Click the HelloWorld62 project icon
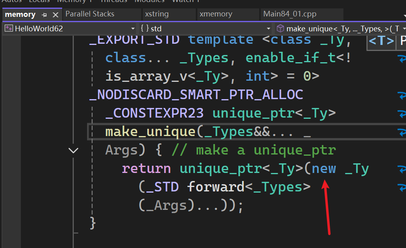Screen dimensions: 406x248 pyautogui.click(x=8, y=28)
